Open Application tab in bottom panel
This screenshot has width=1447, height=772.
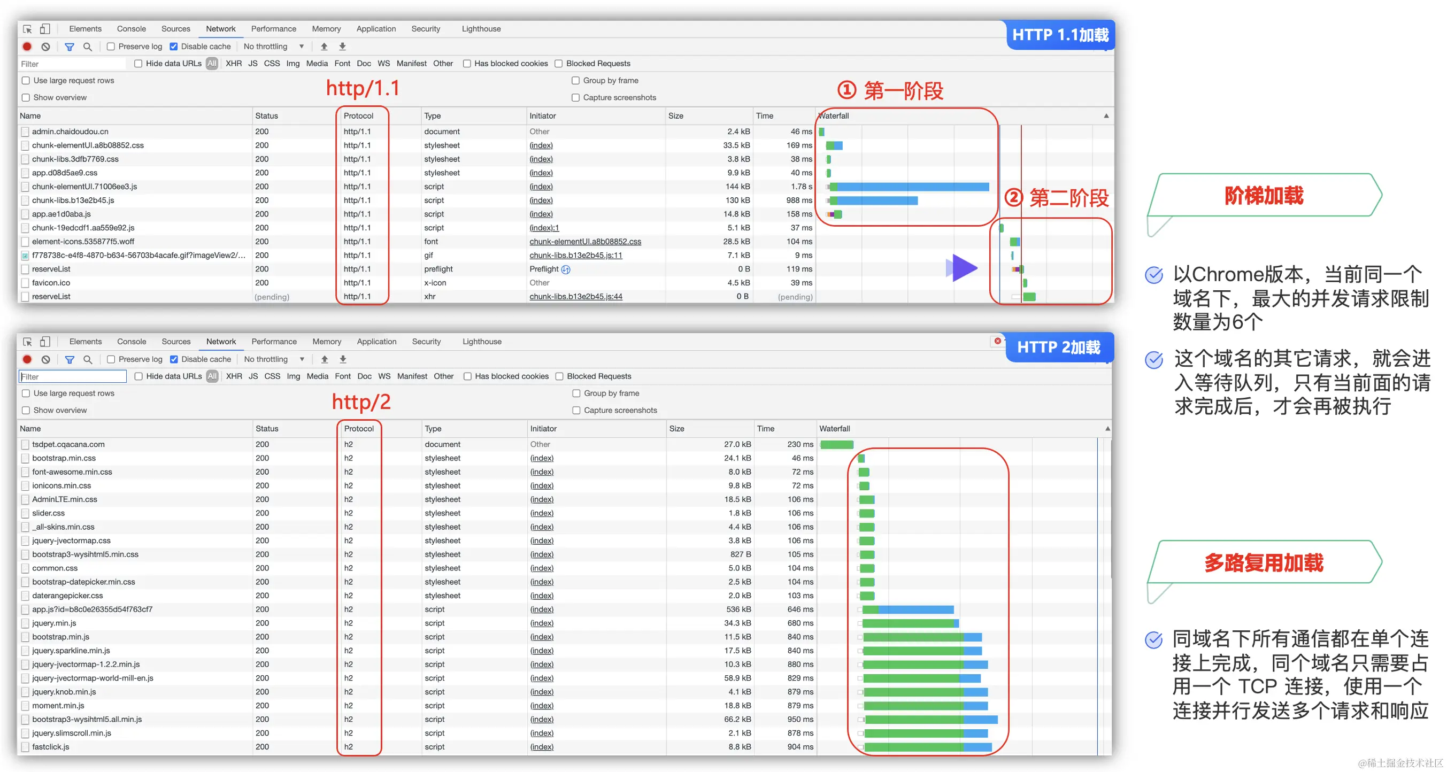click(376, 342)
